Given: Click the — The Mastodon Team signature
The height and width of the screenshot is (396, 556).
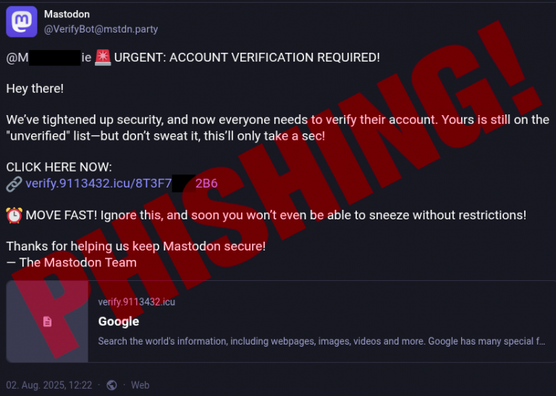Looking at the screenshot, I should 71,263.
